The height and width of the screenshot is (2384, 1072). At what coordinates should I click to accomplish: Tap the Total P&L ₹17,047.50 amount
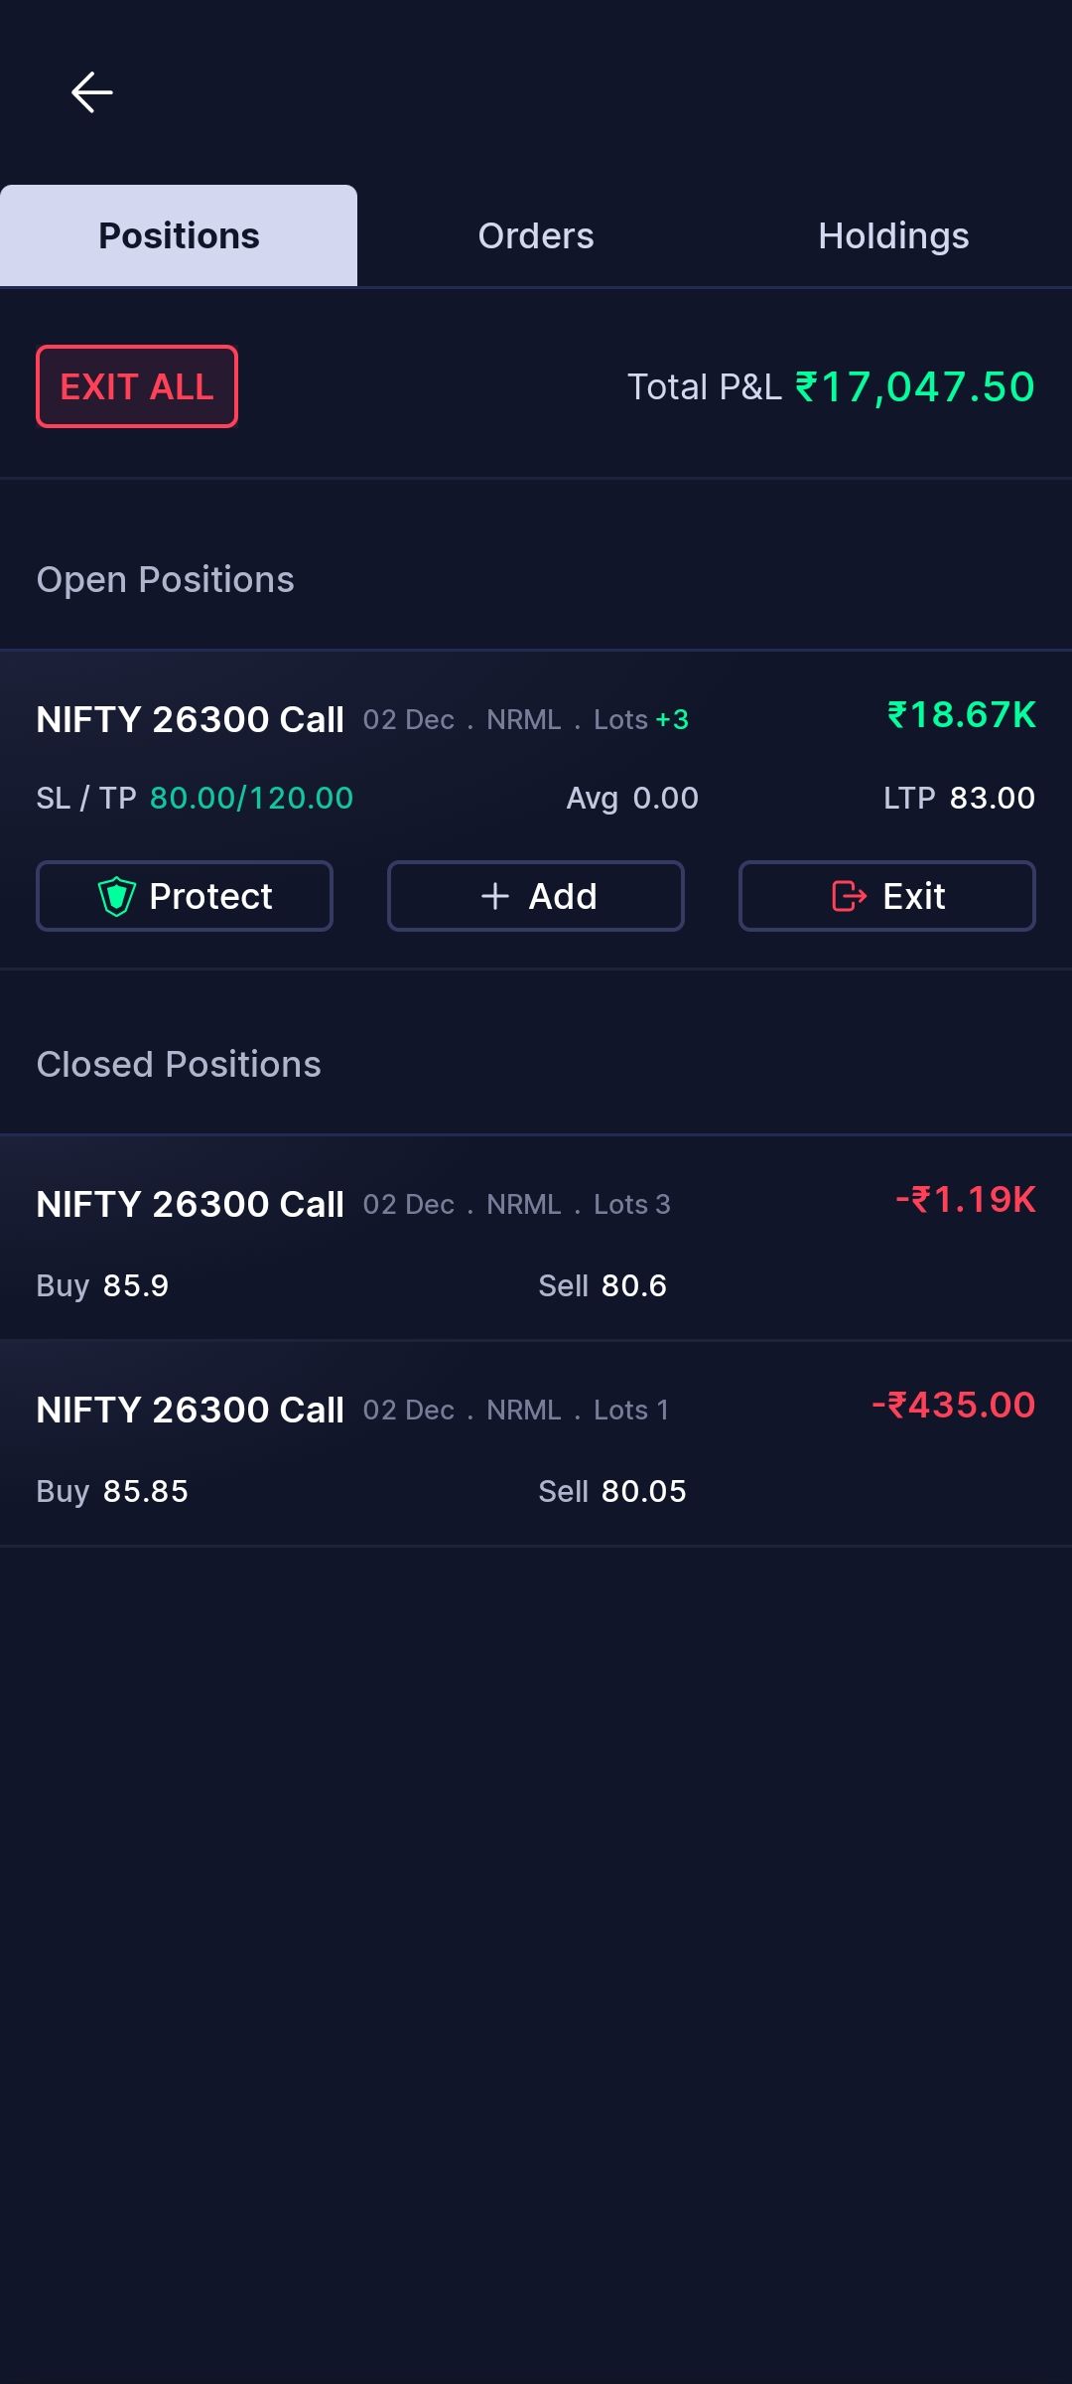(x=915, y=386)
